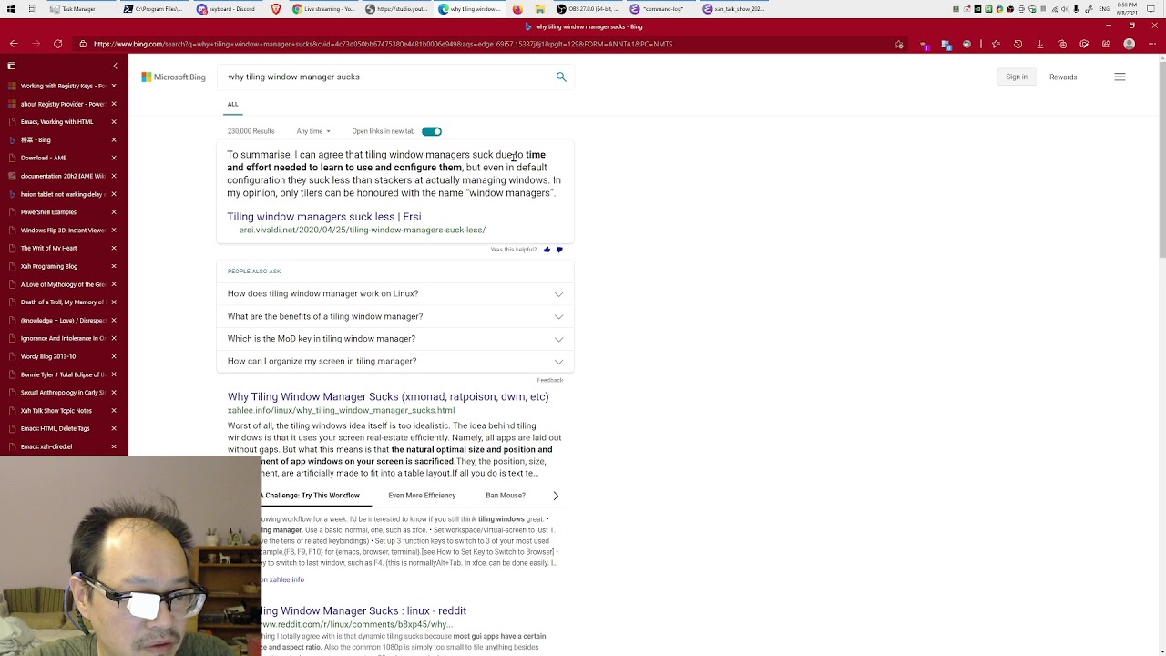
Task: Close the 'Download - AME' tab
Action: coord(114,158)
